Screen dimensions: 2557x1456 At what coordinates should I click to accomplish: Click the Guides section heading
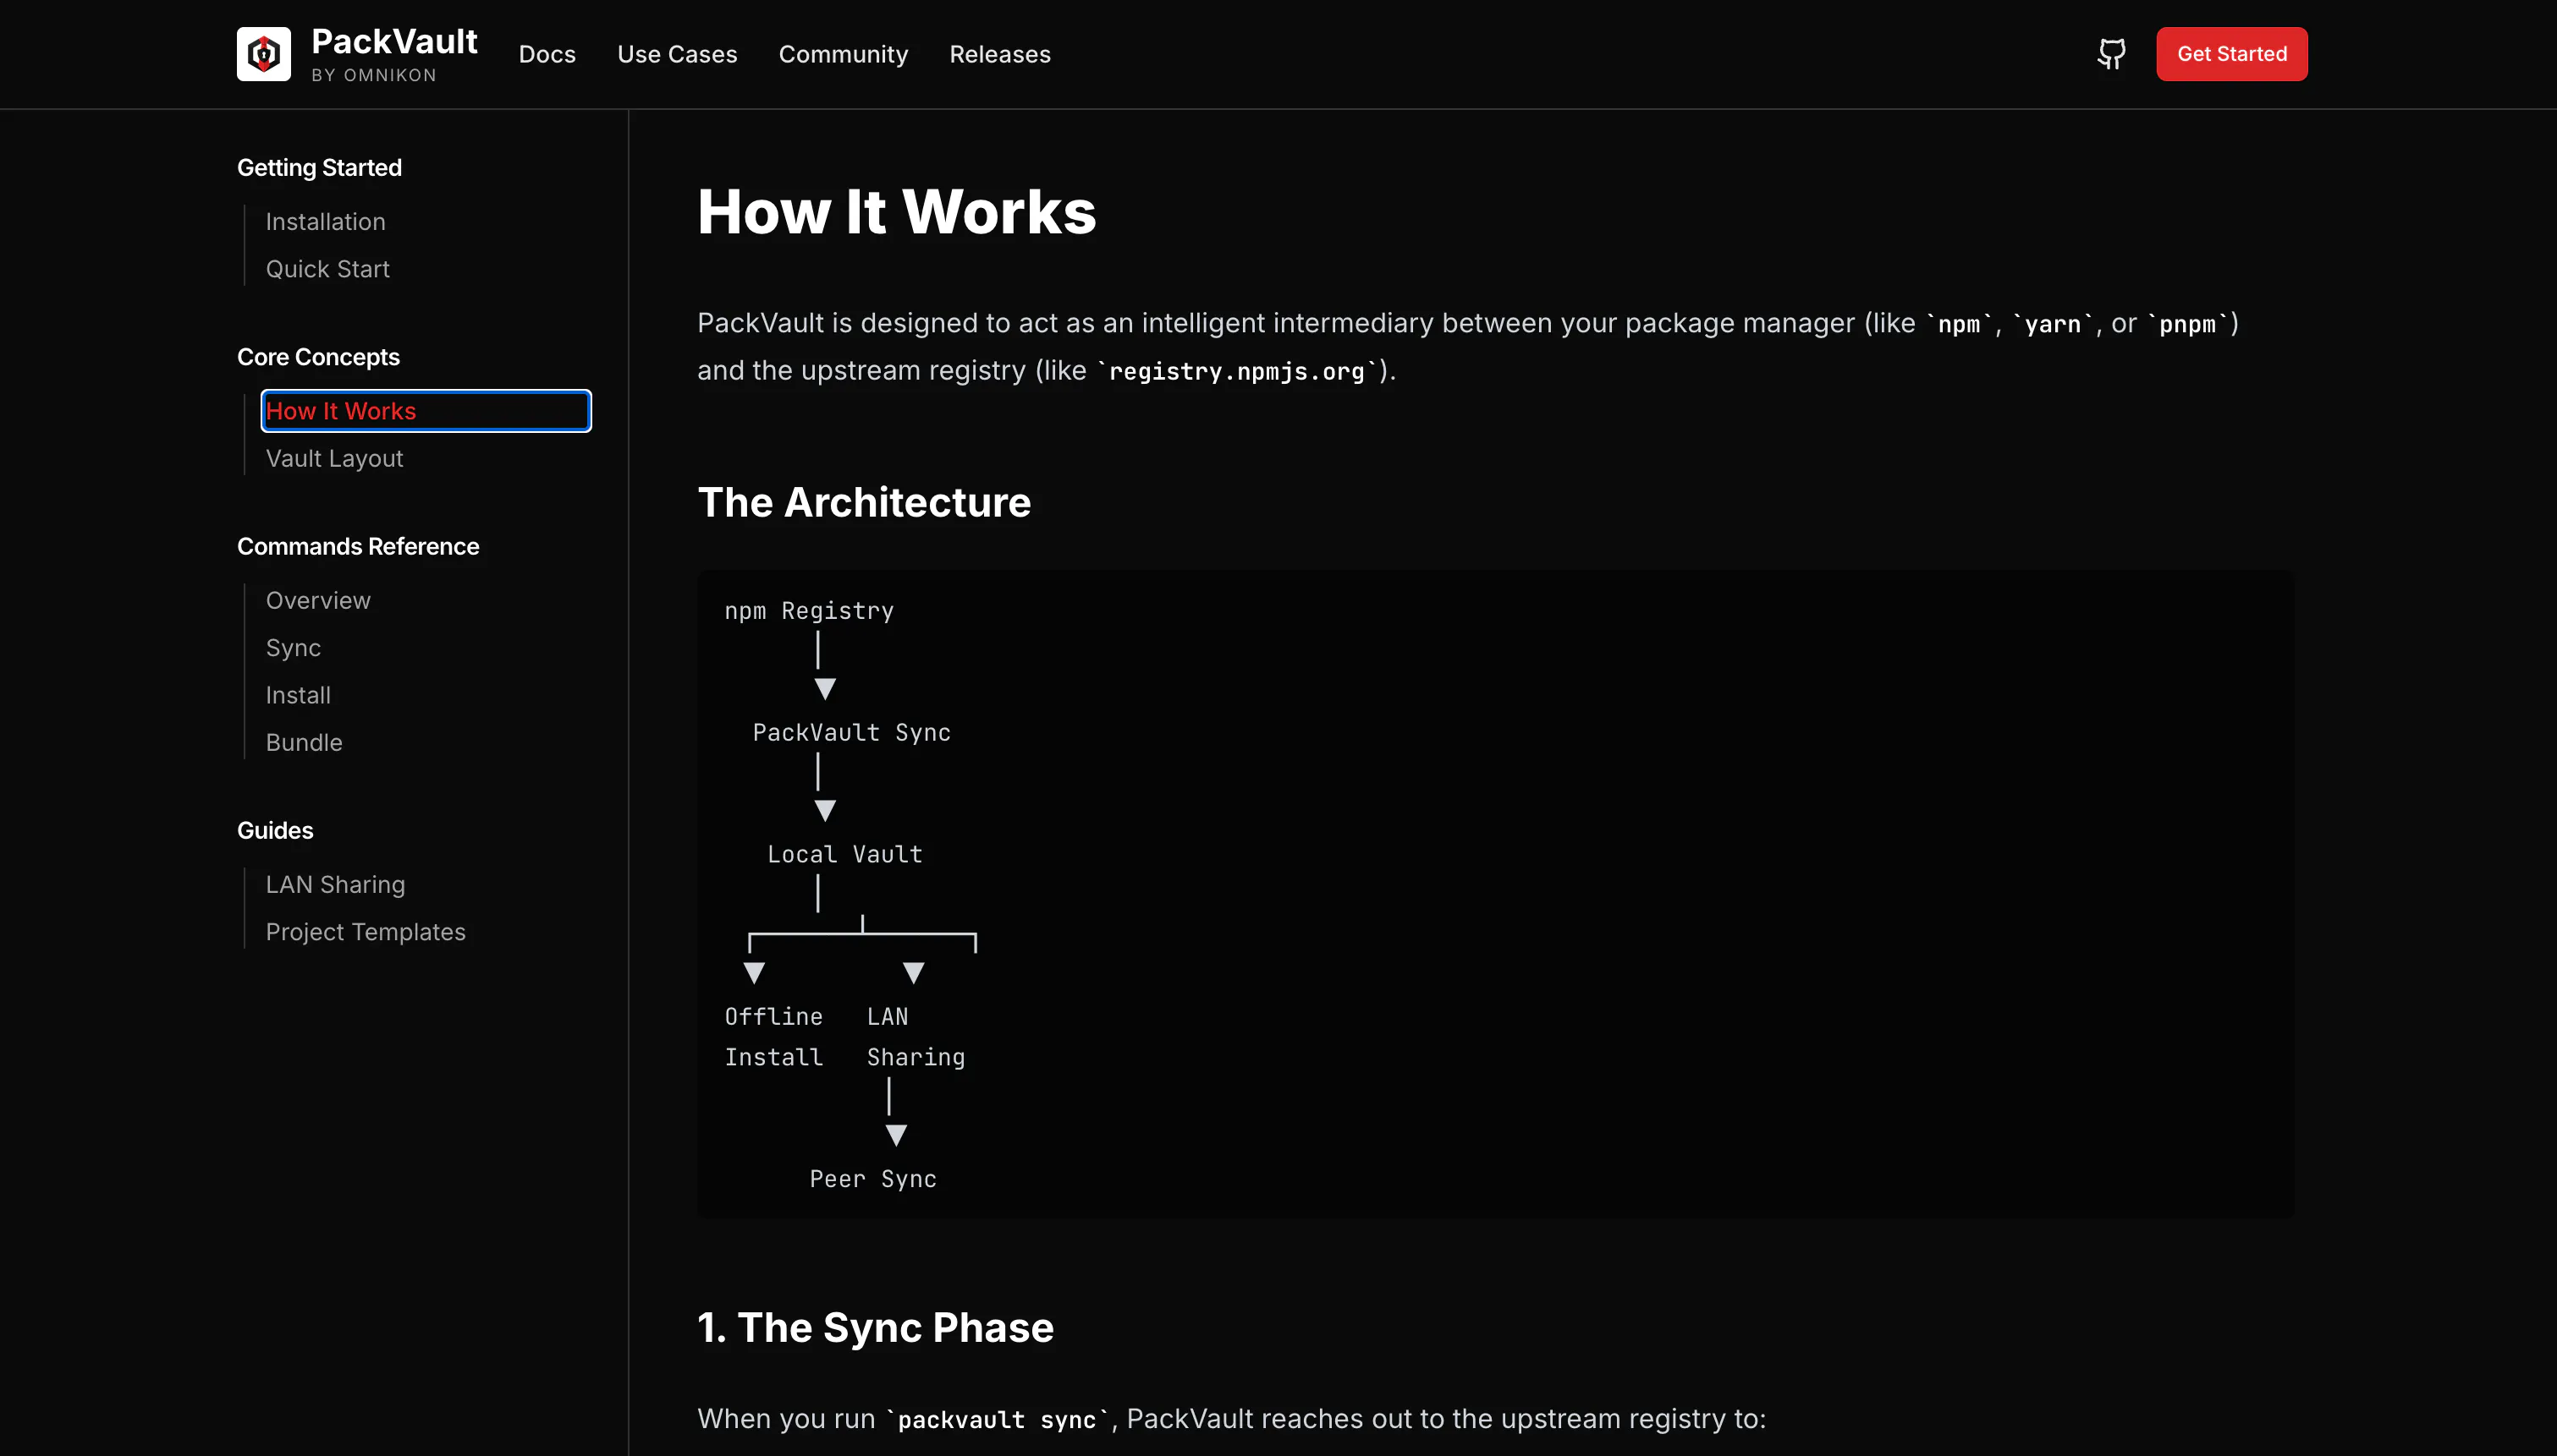pos(275,830)
